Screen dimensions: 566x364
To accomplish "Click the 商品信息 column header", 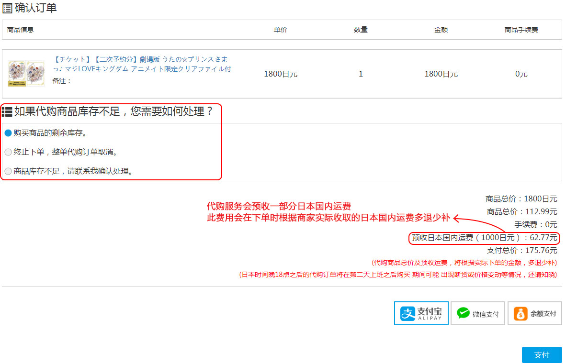I will (20, 30).
